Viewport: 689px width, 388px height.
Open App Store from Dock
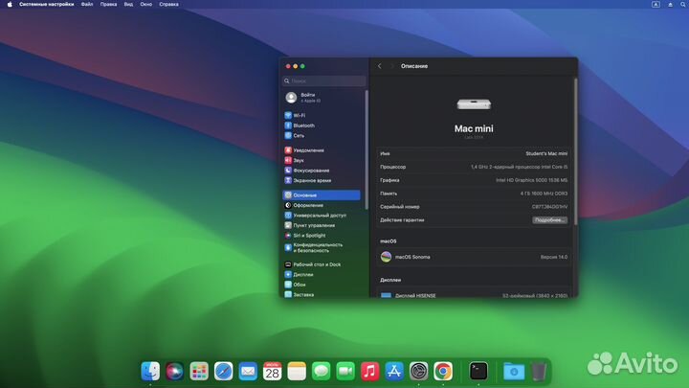coord(394,372)
